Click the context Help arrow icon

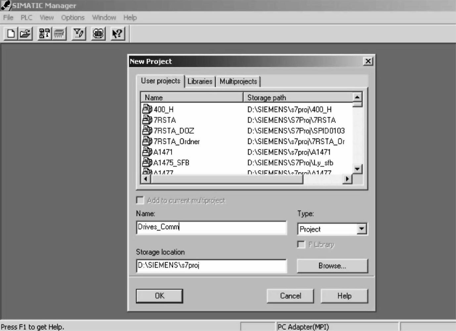click(117, 33)
